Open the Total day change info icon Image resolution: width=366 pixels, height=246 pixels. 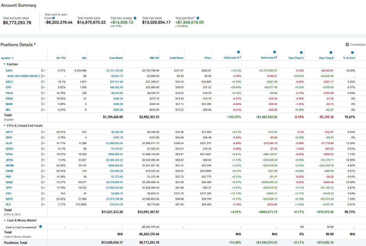(135, 18)
